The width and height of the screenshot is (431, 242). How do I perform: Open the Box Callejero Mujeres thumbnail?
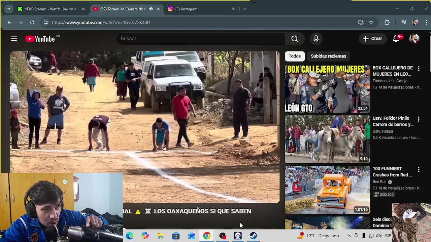pyautogui.click(x=327, y=89)
